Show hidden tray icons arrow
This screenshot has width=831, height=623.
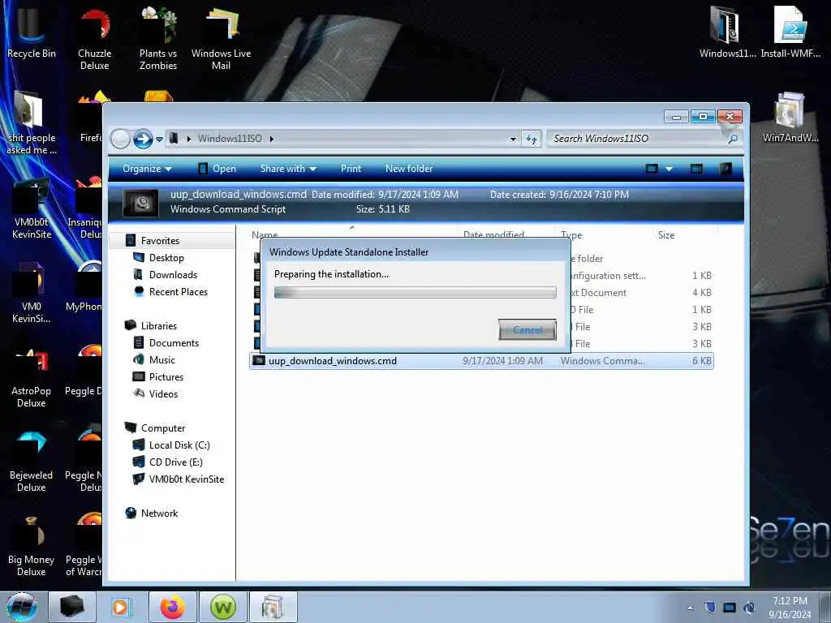coord(690,608)
